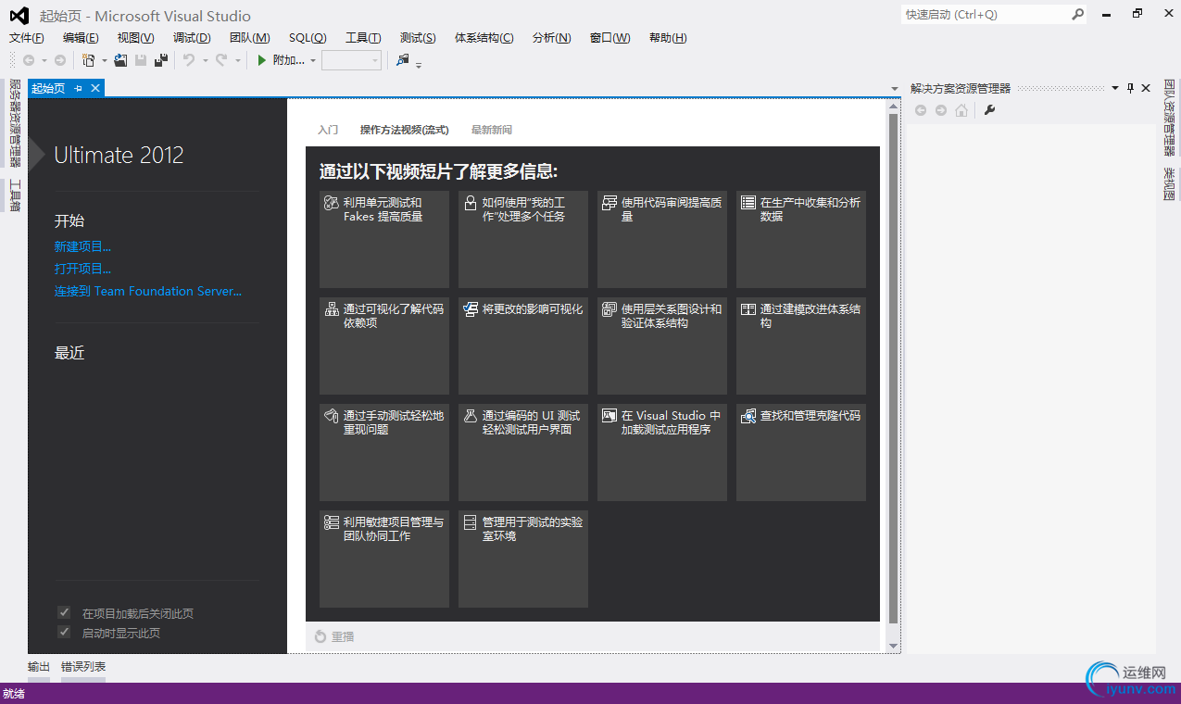
Task: Toggle auto-hide pin on Solution Explorer
Action: pos(1130,88)
